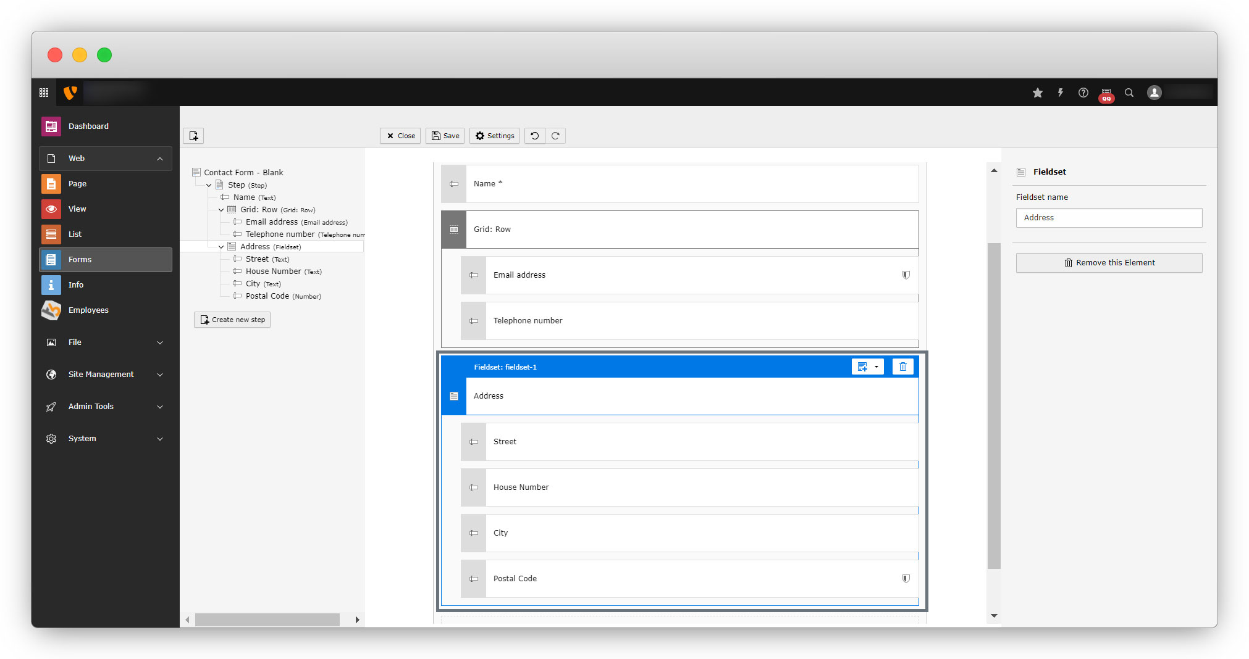Viewport: 1249px width, 659px height.
Task: Click Remove this Element button
Action: tap(1109, 263)
